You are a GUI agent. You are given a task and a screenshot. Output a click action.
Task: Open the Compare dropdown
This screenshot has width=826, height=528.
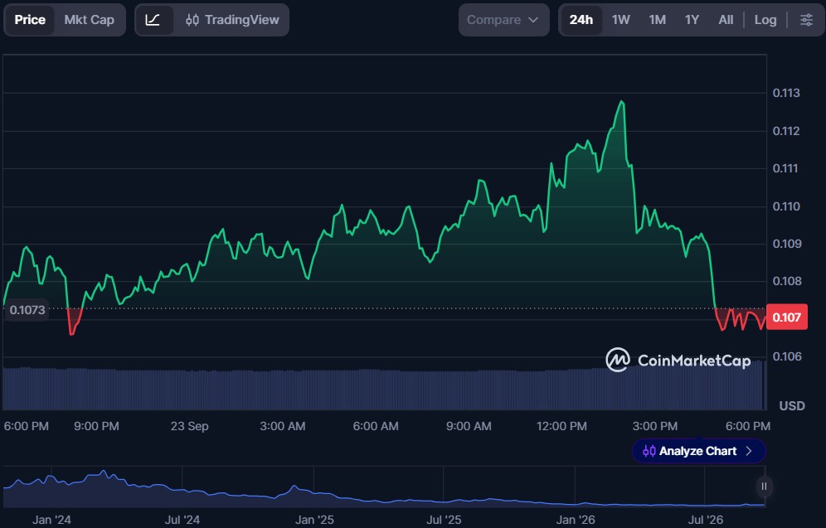click(503, 20)
